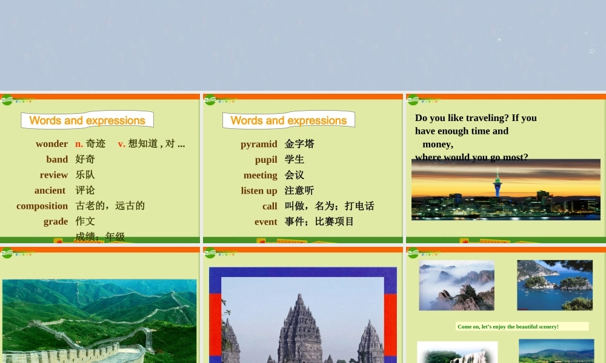Click the green logo on the temple slide
This screenshot has height=363, width=606.
point(210,253)
